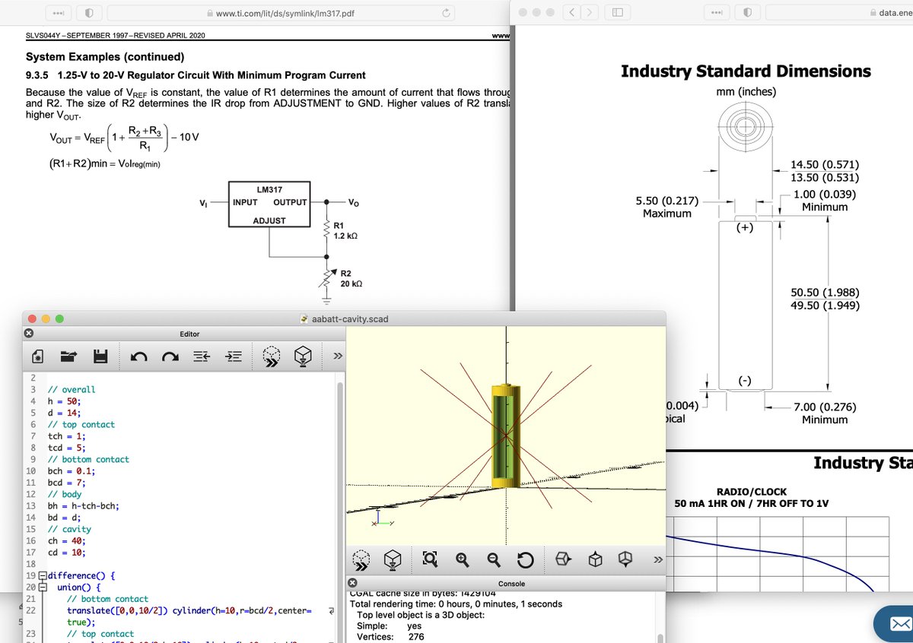
Task: Click Render icon in the viewport toolbar
Action: click(x=393, y=560)
